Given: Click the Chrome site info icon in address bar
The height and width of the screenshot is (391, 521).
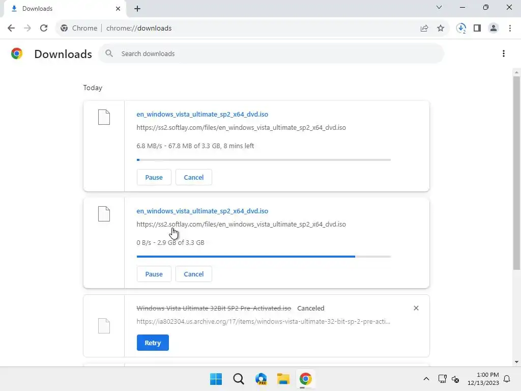Looking at the screenshot, I should point(64,29).
